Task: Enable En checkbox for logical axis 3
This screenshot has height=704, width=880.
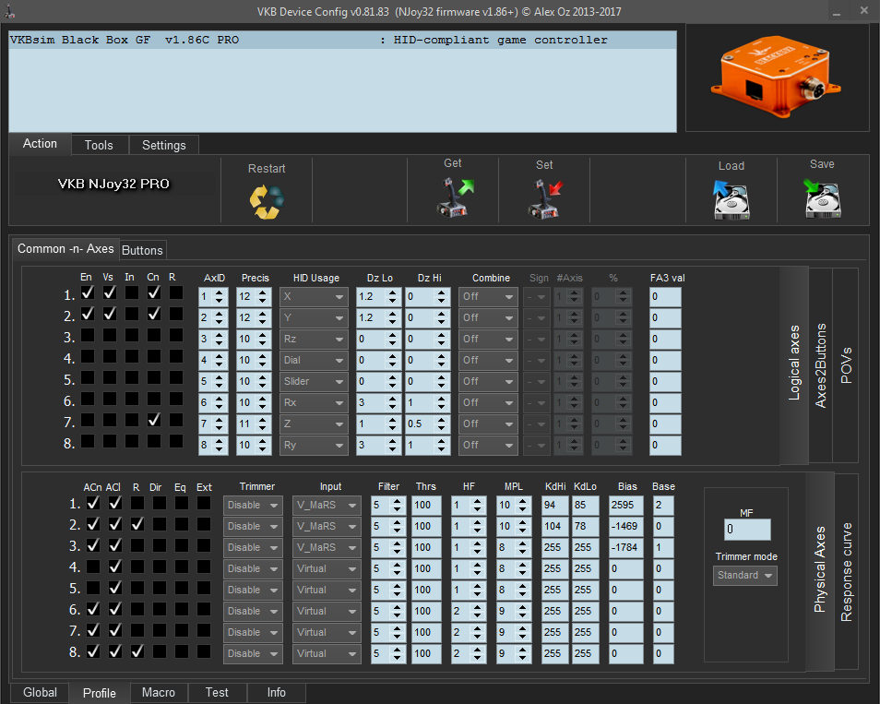Action: pos(88,335)
